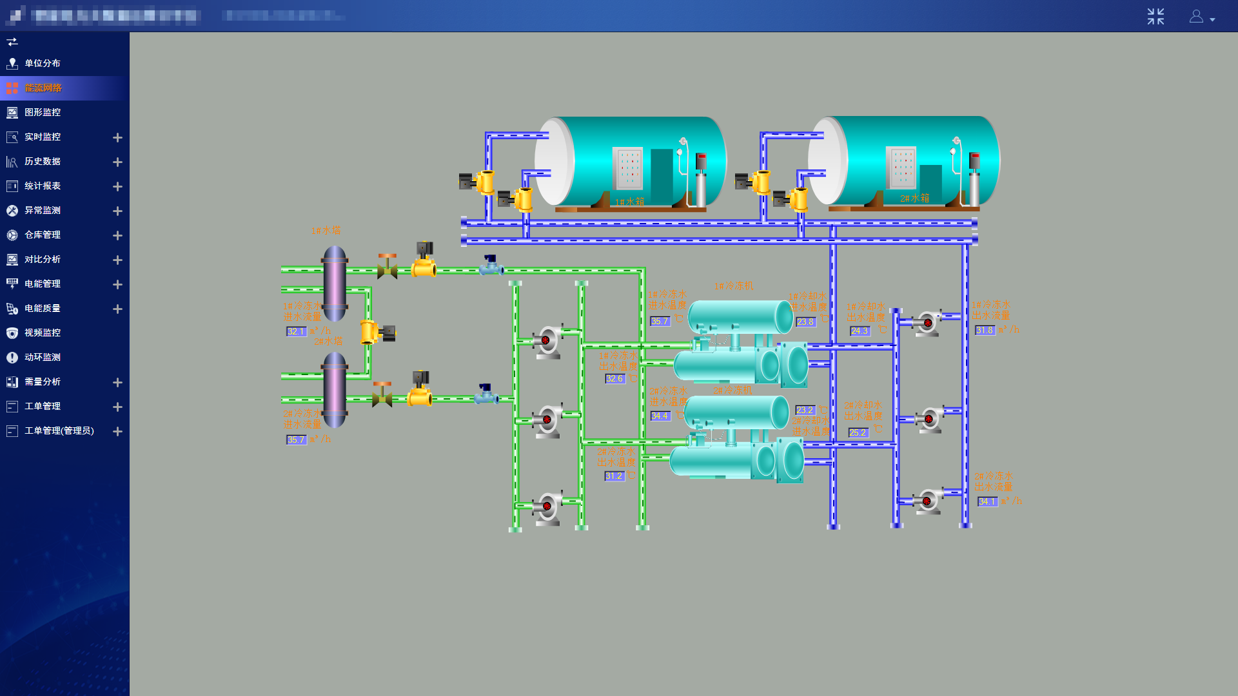Expand 工单管理 with its plus sign
The width and height of the screenshot is (1238, 696).
click(117, 407)
